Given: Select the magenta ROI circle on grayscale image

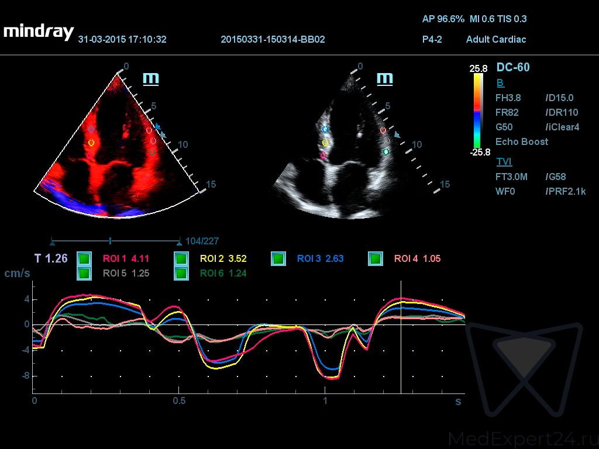Looking at the screenshot, I should pyautogui.click(x=323, y=156).
